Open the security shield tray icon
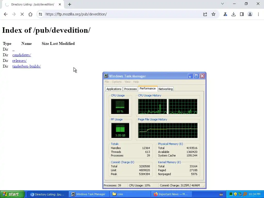The height and width of the screenshot is (198, 264). click(x=236, y=194)
